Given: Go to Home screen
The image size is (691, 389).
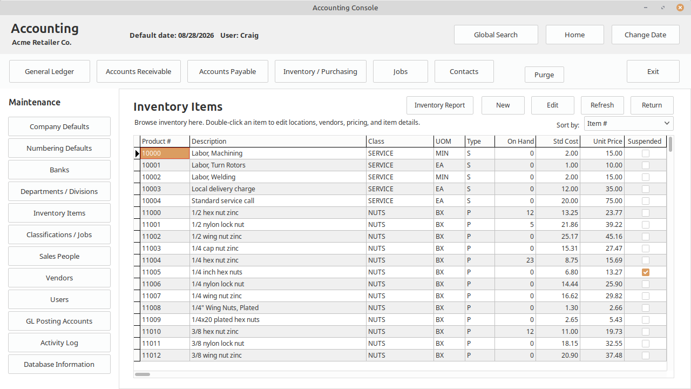Looking at the screenshot, I should pos(575,35).
